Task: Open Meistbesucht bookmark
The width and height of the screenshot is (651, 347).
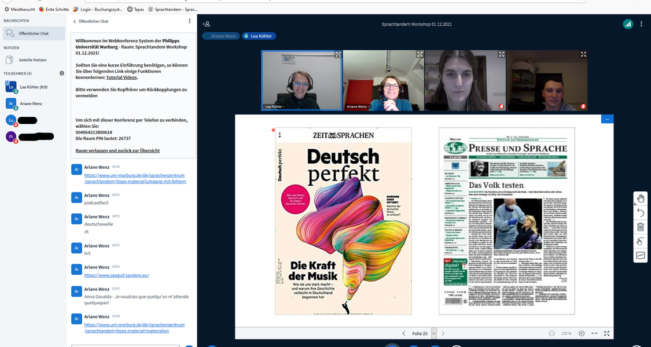Action: pyautogui.click(x=19, y=9)
